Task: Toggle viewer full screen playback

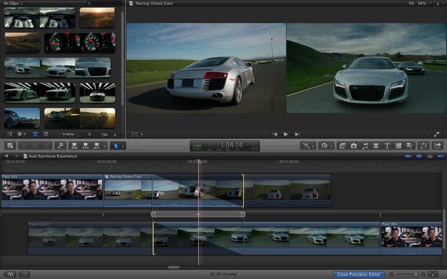Action: pyautogui.click(x=436, y=134)
